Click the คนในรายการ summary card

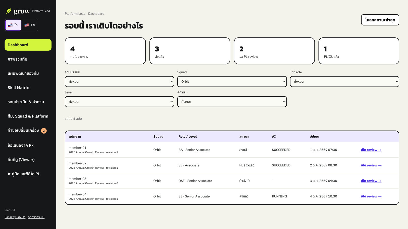[x=105, y=51]
